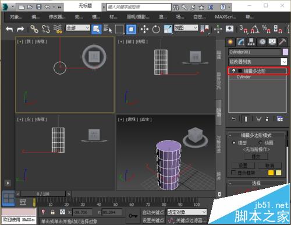Screen dimensions: 291x225
Task: Select the 模型 radio button
Action: coord(234,143)
